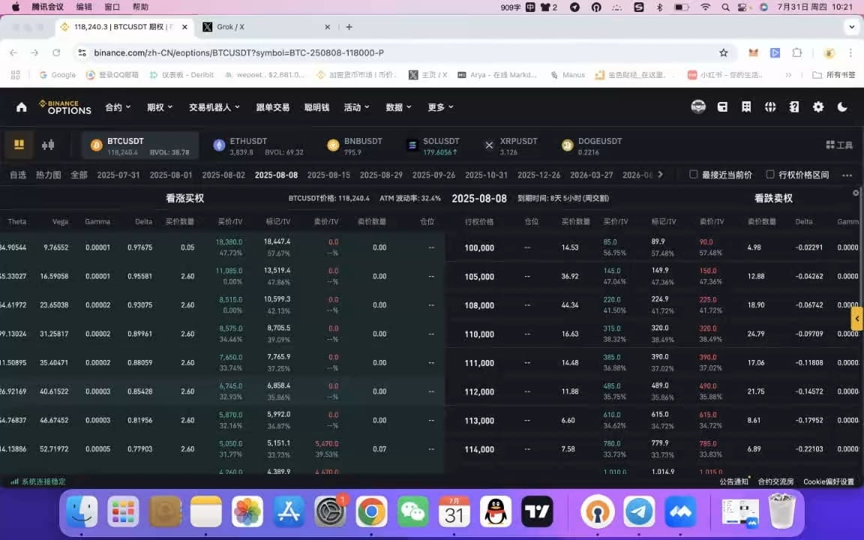Switch to the Grok / X browser tab

pyautogui.click(x=267, y=27)
